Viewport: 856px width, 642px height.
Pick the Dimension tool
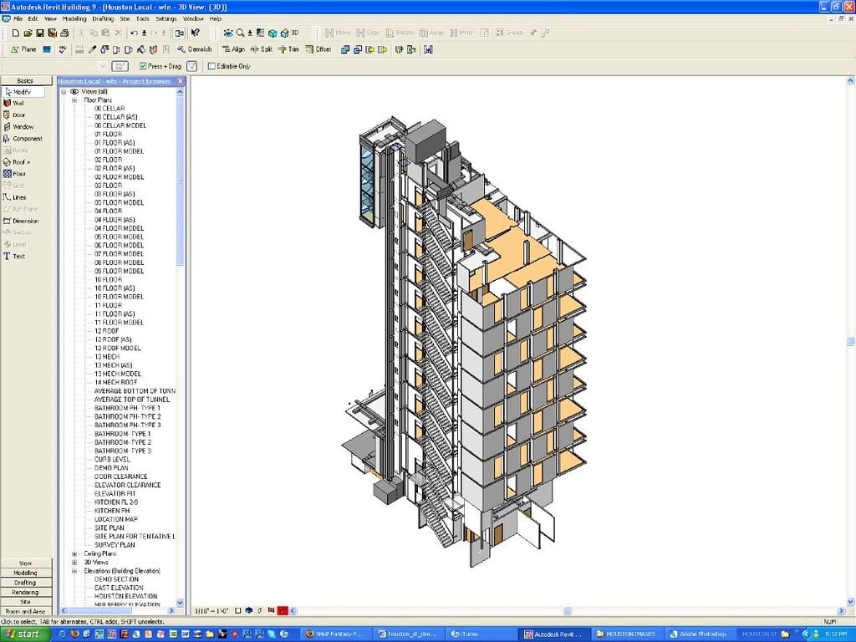click(x=21, y=221)
